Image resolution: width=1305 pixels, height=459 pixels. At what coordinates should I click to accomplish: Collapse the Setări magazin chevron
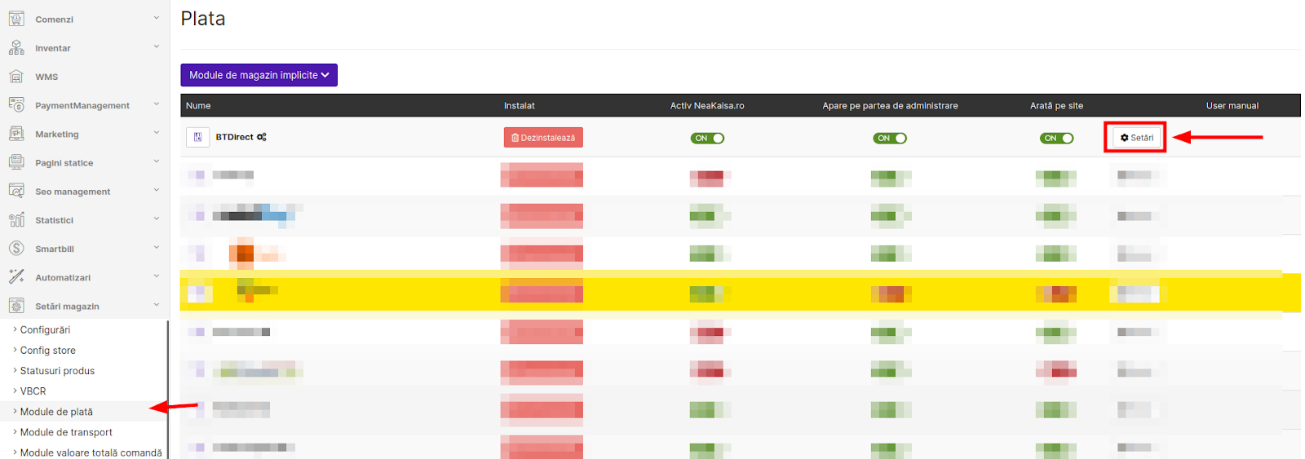click(x=156, y=304)
